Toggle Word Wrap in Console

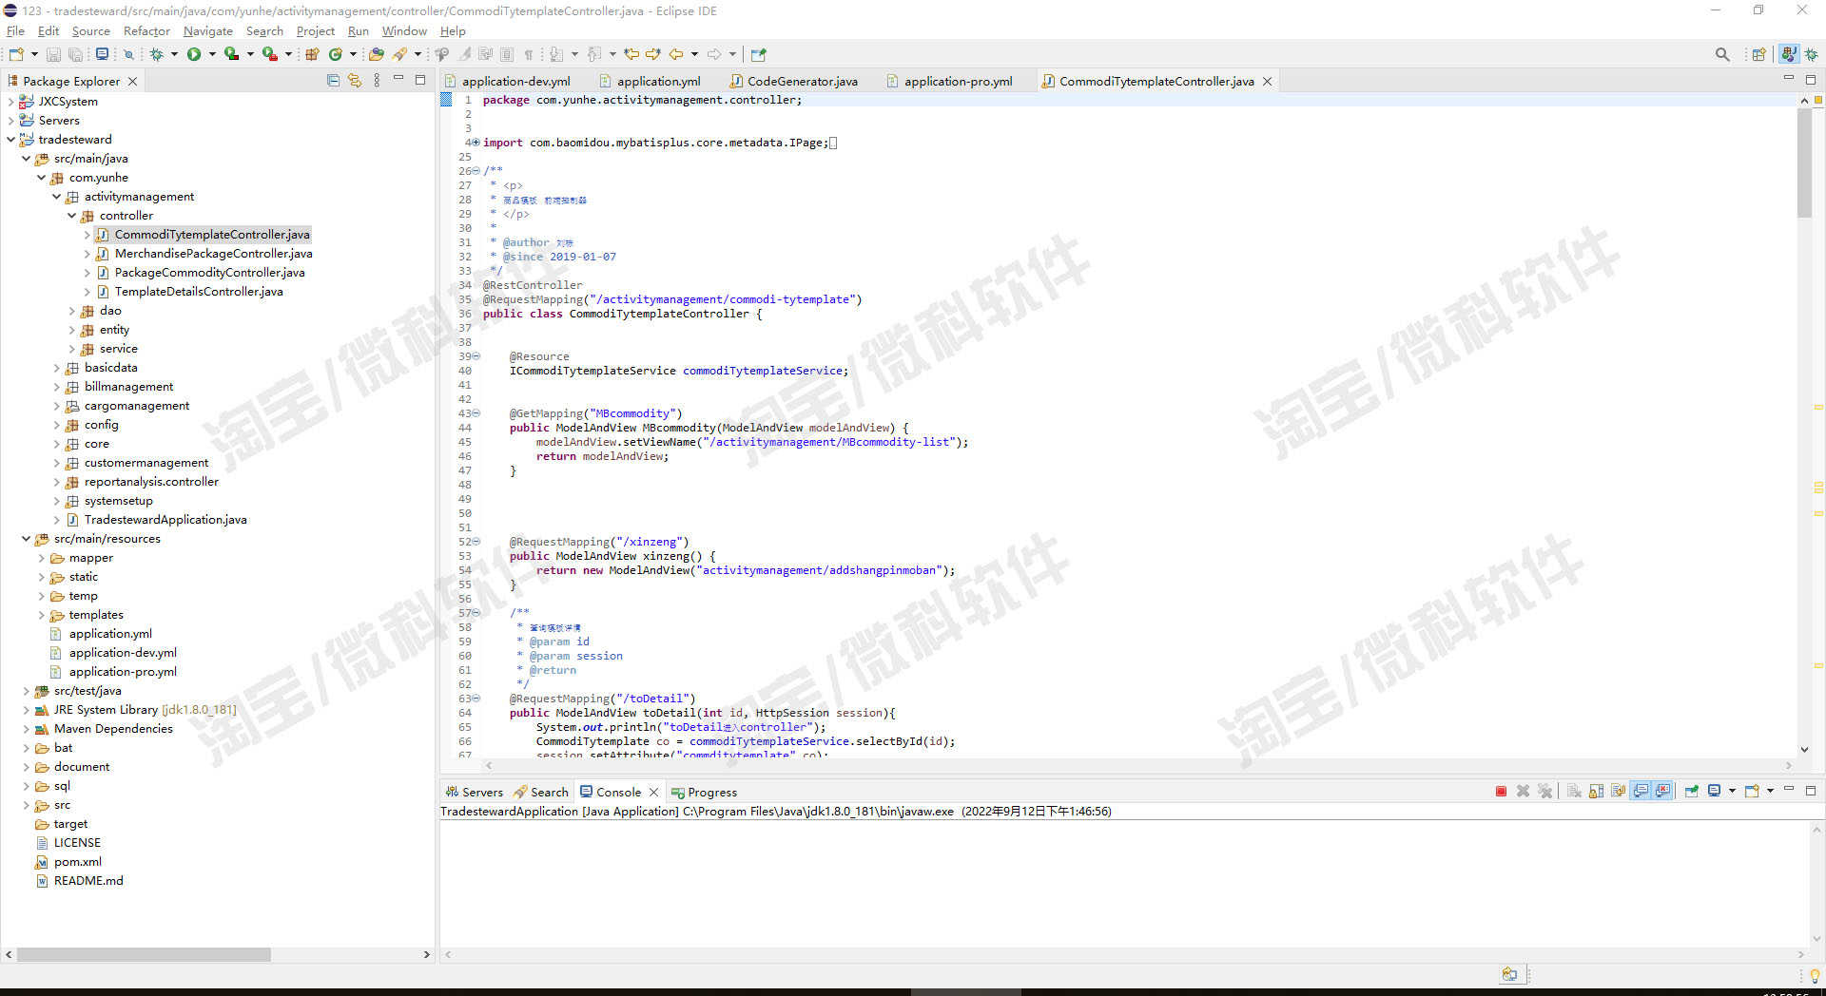coord(1618,792)
